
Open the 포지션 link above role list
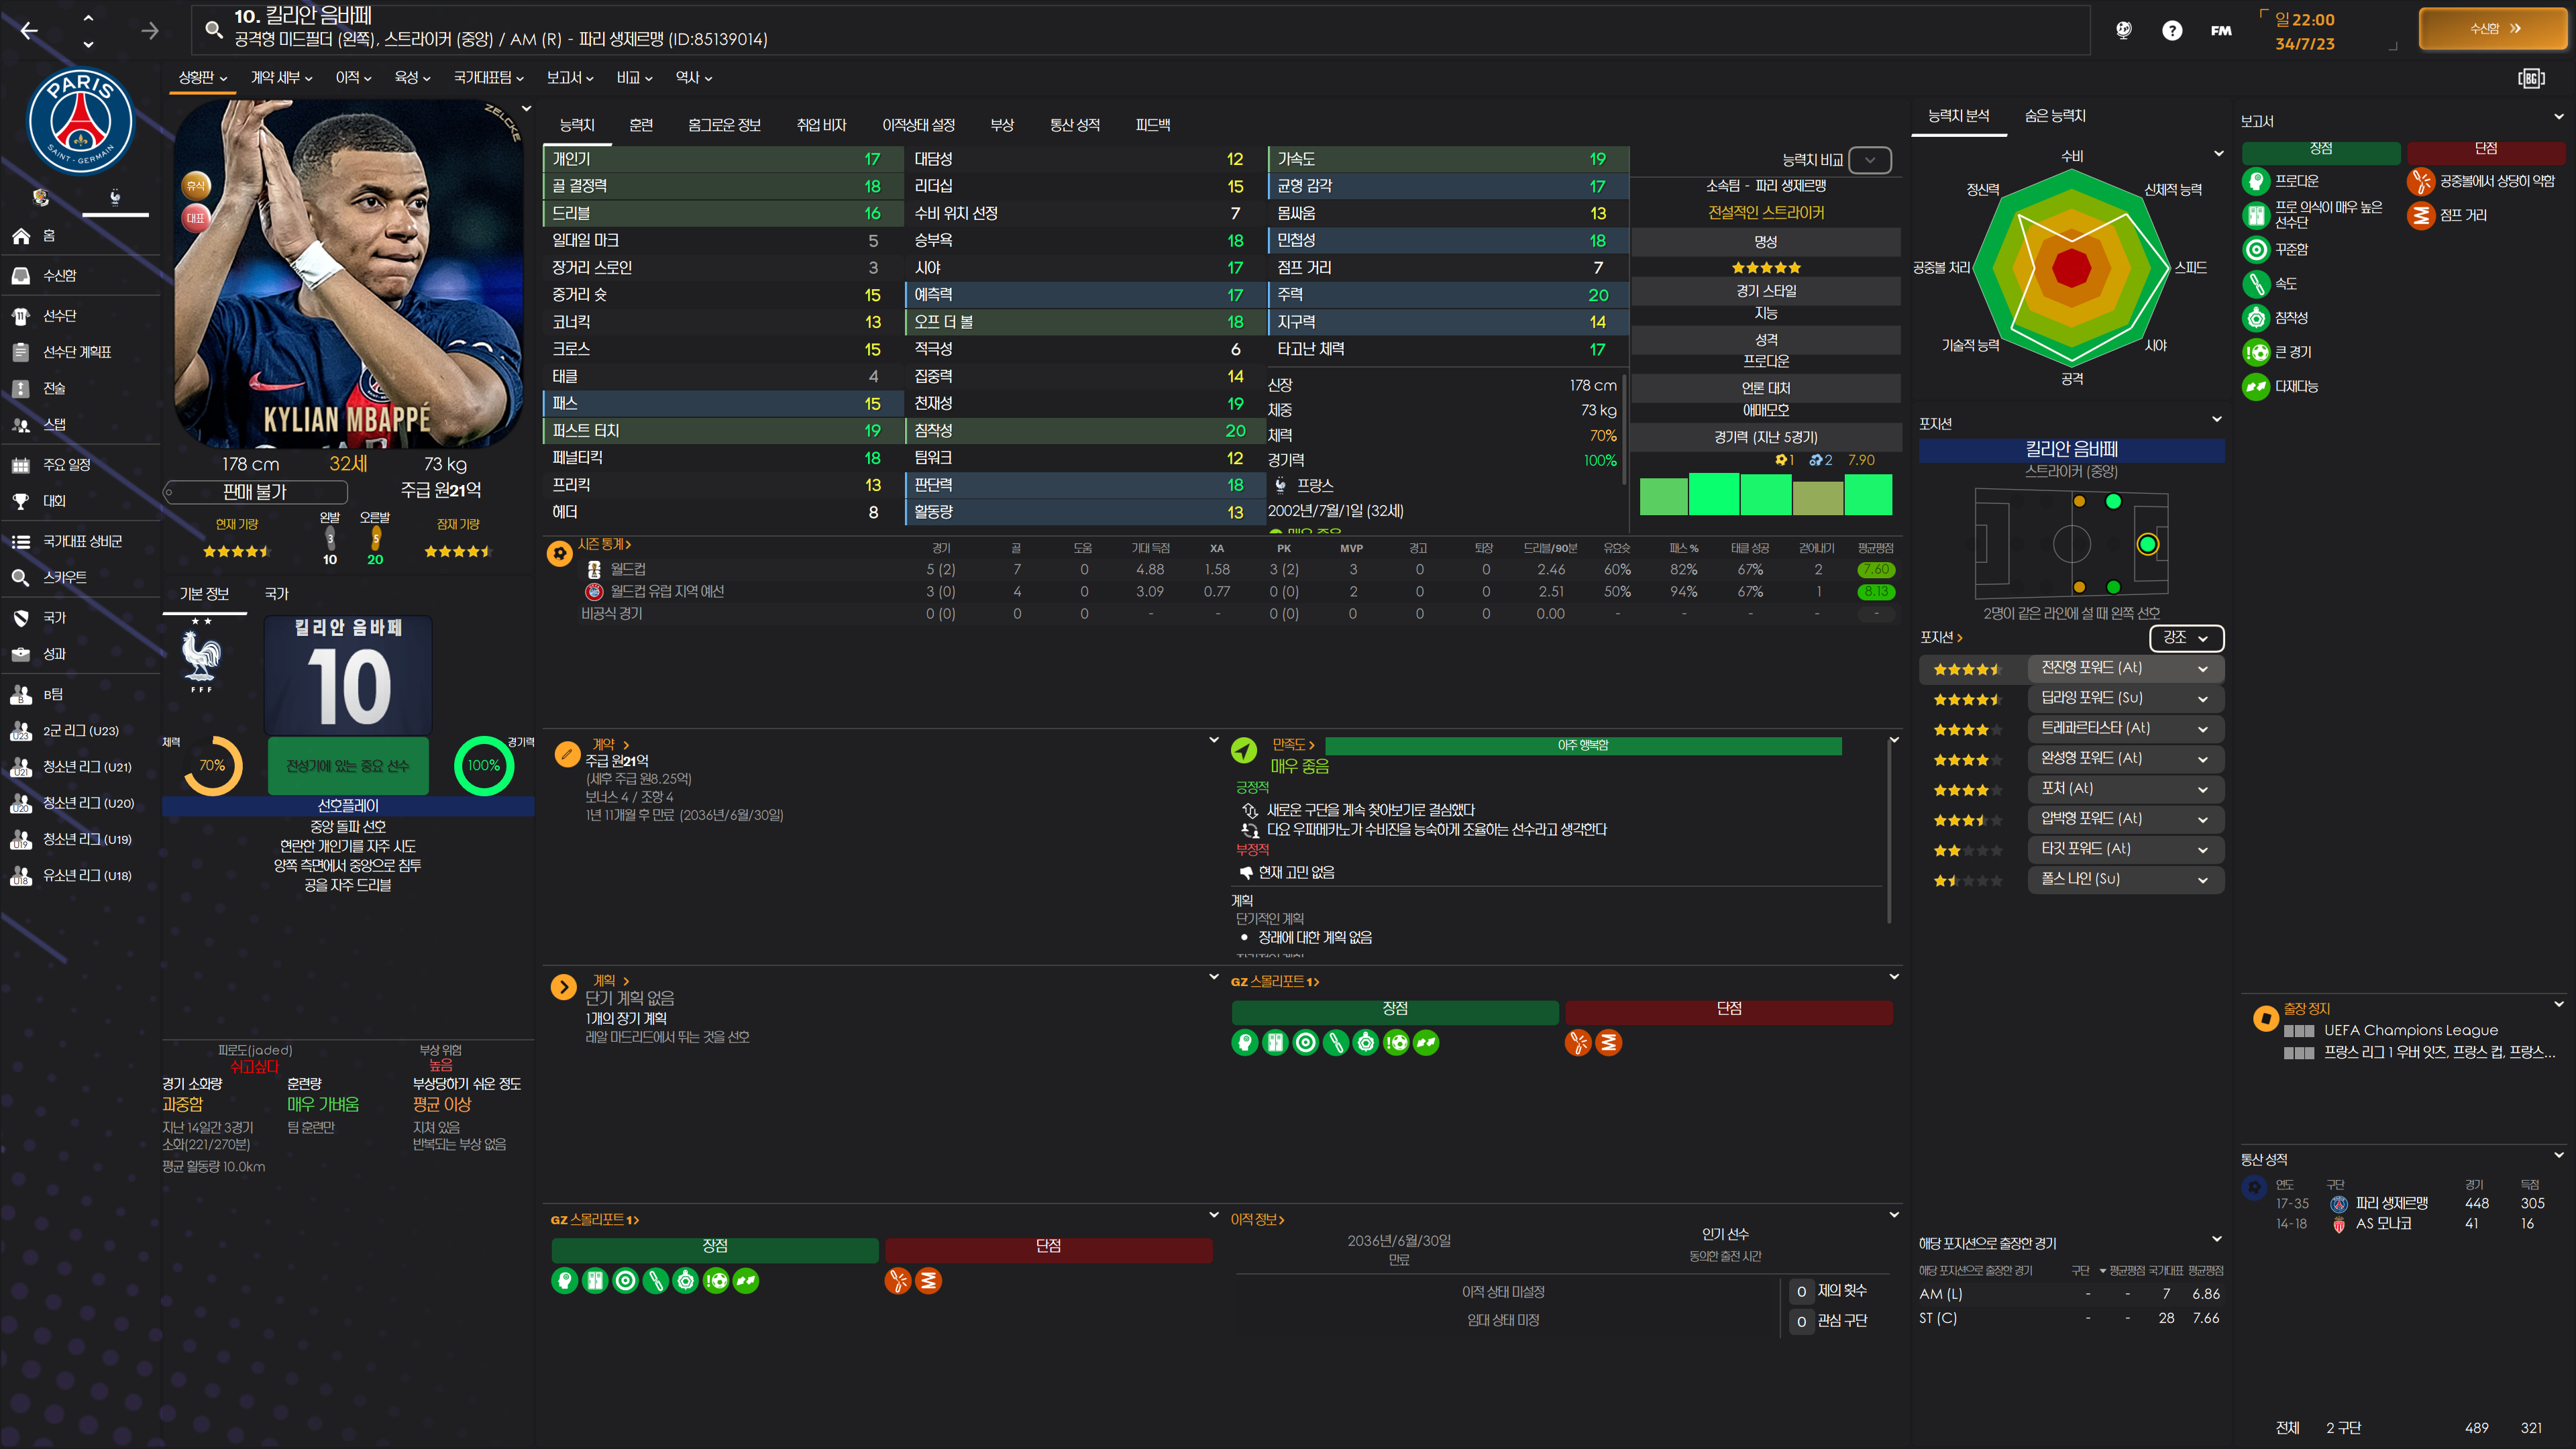pyautogui.click(x=1941, y=638)
